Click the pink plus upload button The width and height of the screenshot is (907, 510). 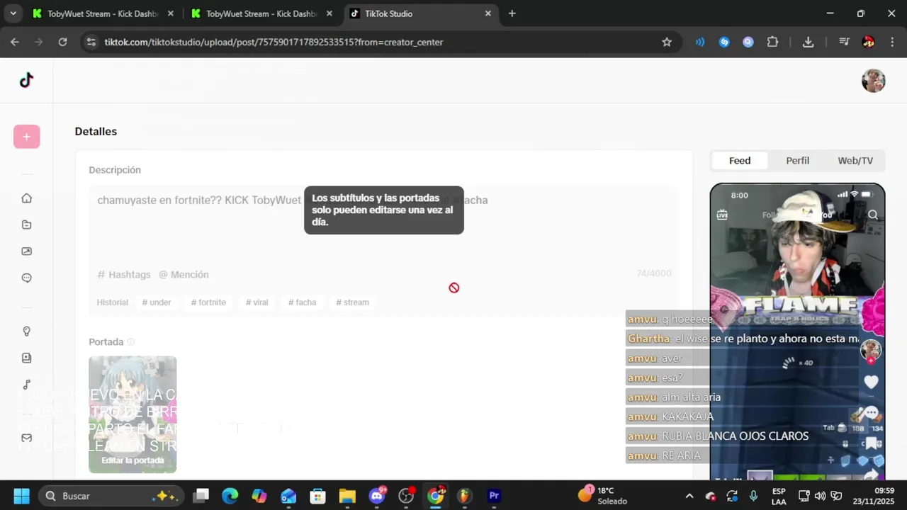pyautogui.click(x=26, y=137)
